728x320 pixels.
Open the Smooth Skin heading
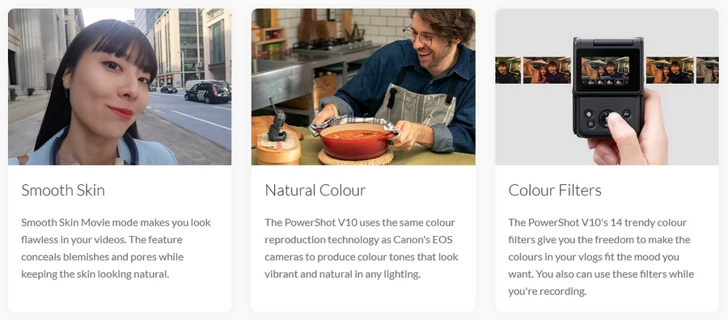[x=63, y=190]
